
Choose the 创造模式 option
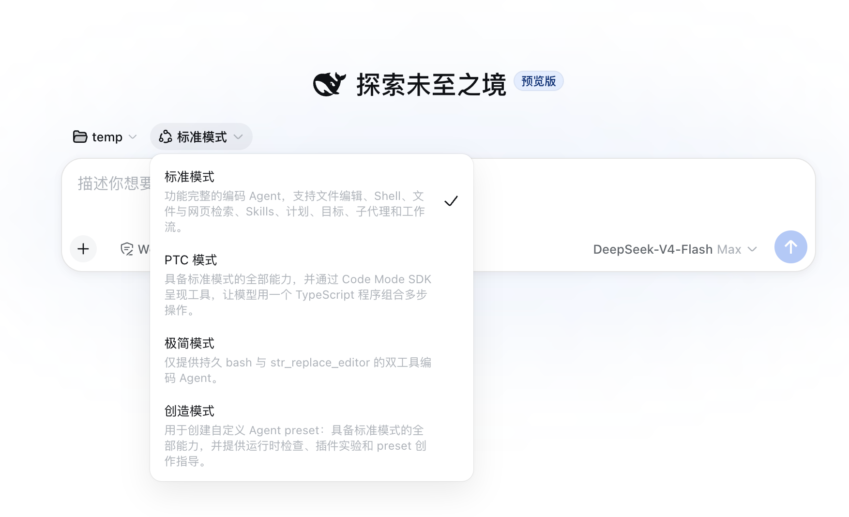pos(312,435)
